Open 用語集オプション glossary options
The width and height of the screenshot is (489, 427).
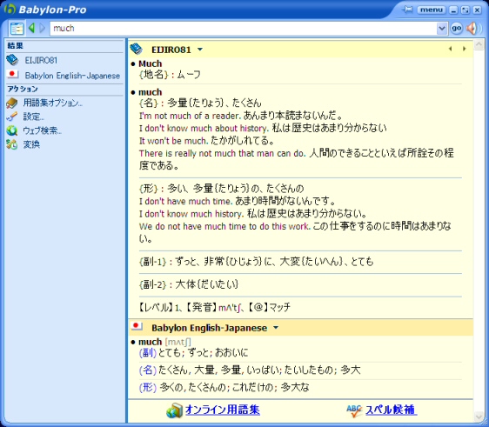52,103
